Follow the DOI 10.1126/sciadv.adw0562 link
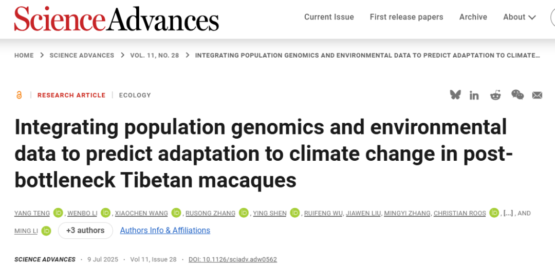This screenshot has width=555, height=265. pos(233,259)
